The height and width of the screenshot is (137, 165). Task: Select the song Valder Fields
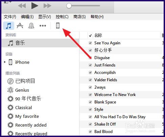tap(106, 80)
